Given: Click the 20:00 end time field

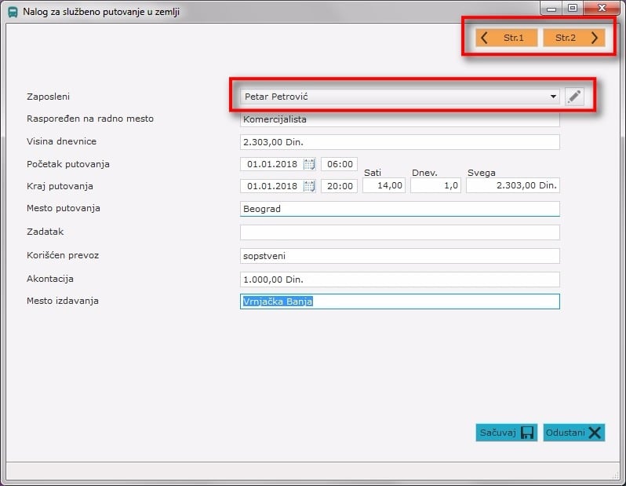Looking at the screenshot, I should [x=340, y=186].
